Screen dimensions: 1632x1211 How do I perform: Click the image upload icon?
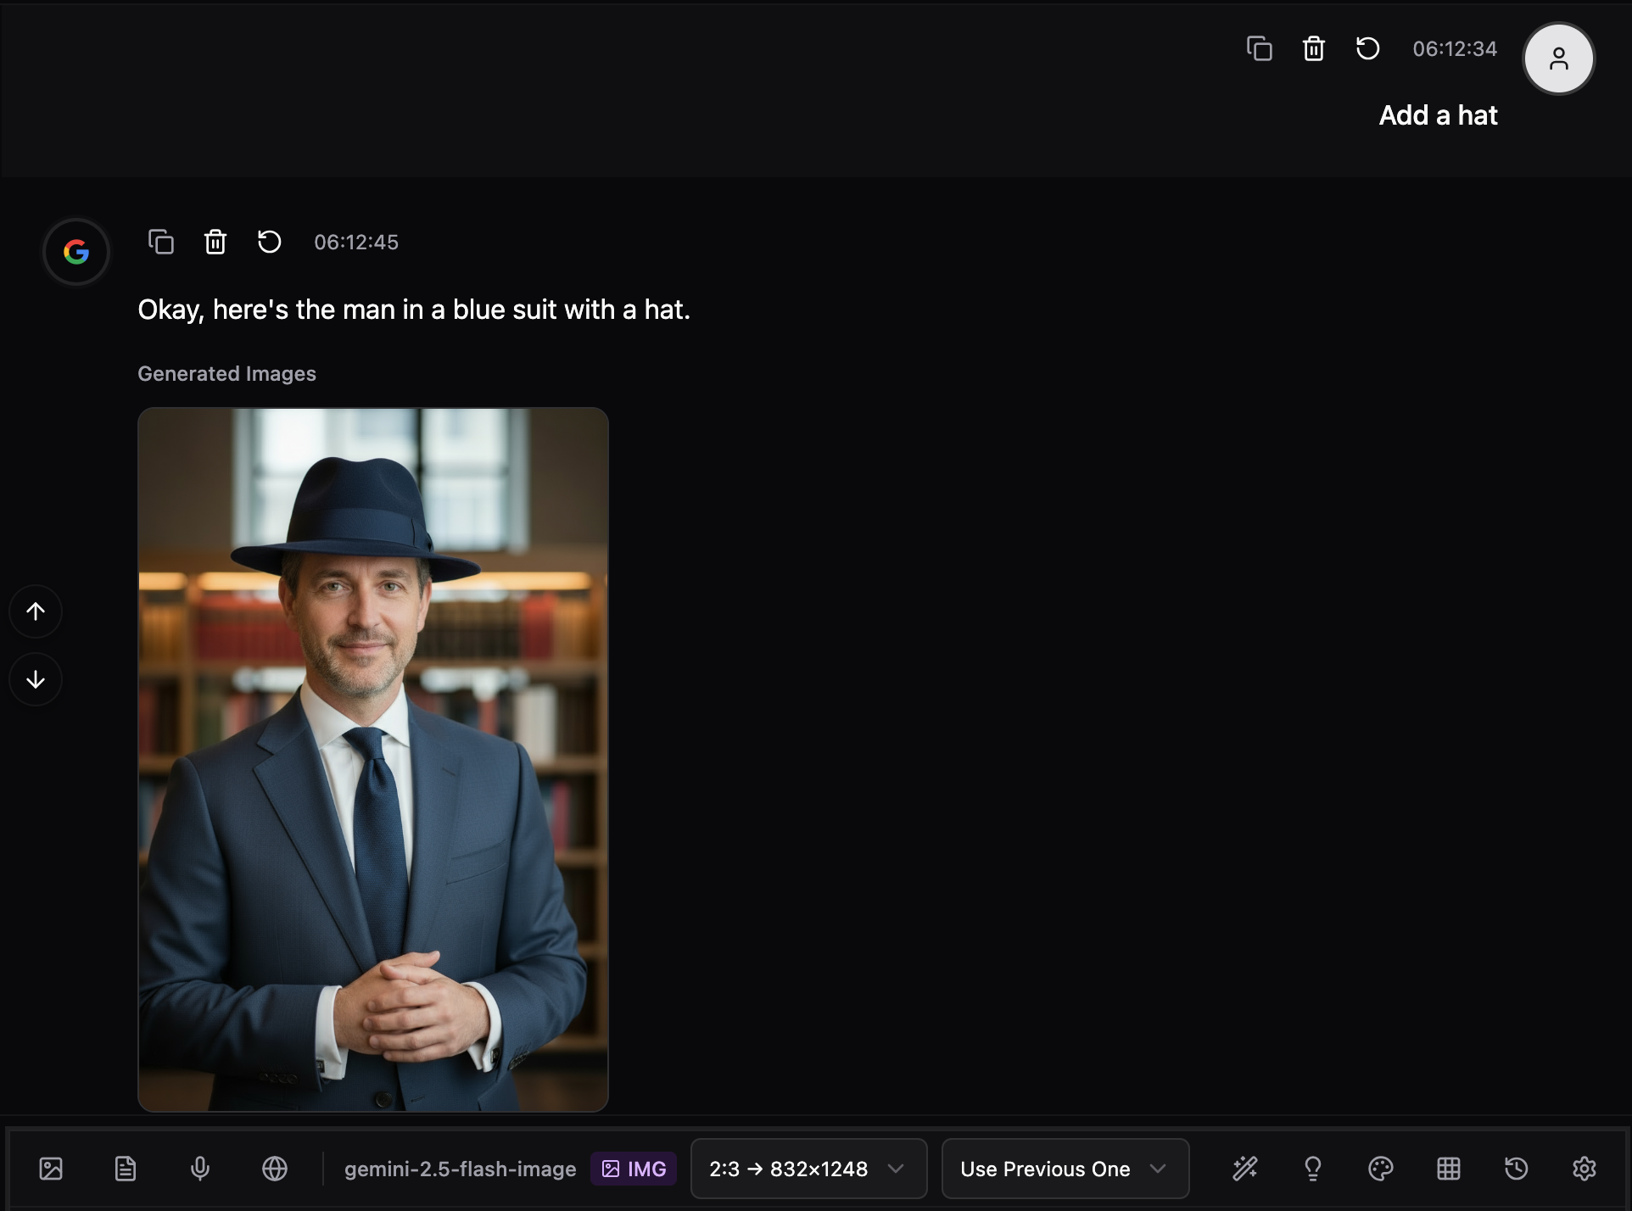click(51, 1169)
